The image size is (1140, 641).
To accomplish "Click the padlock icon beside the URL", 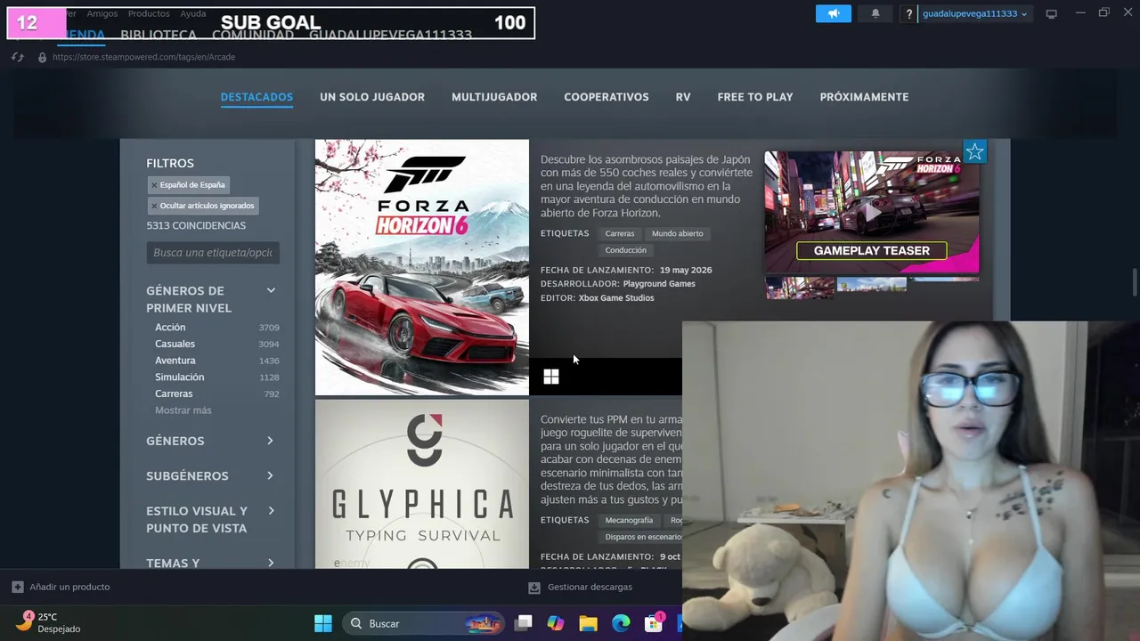I will pos(42,57).
